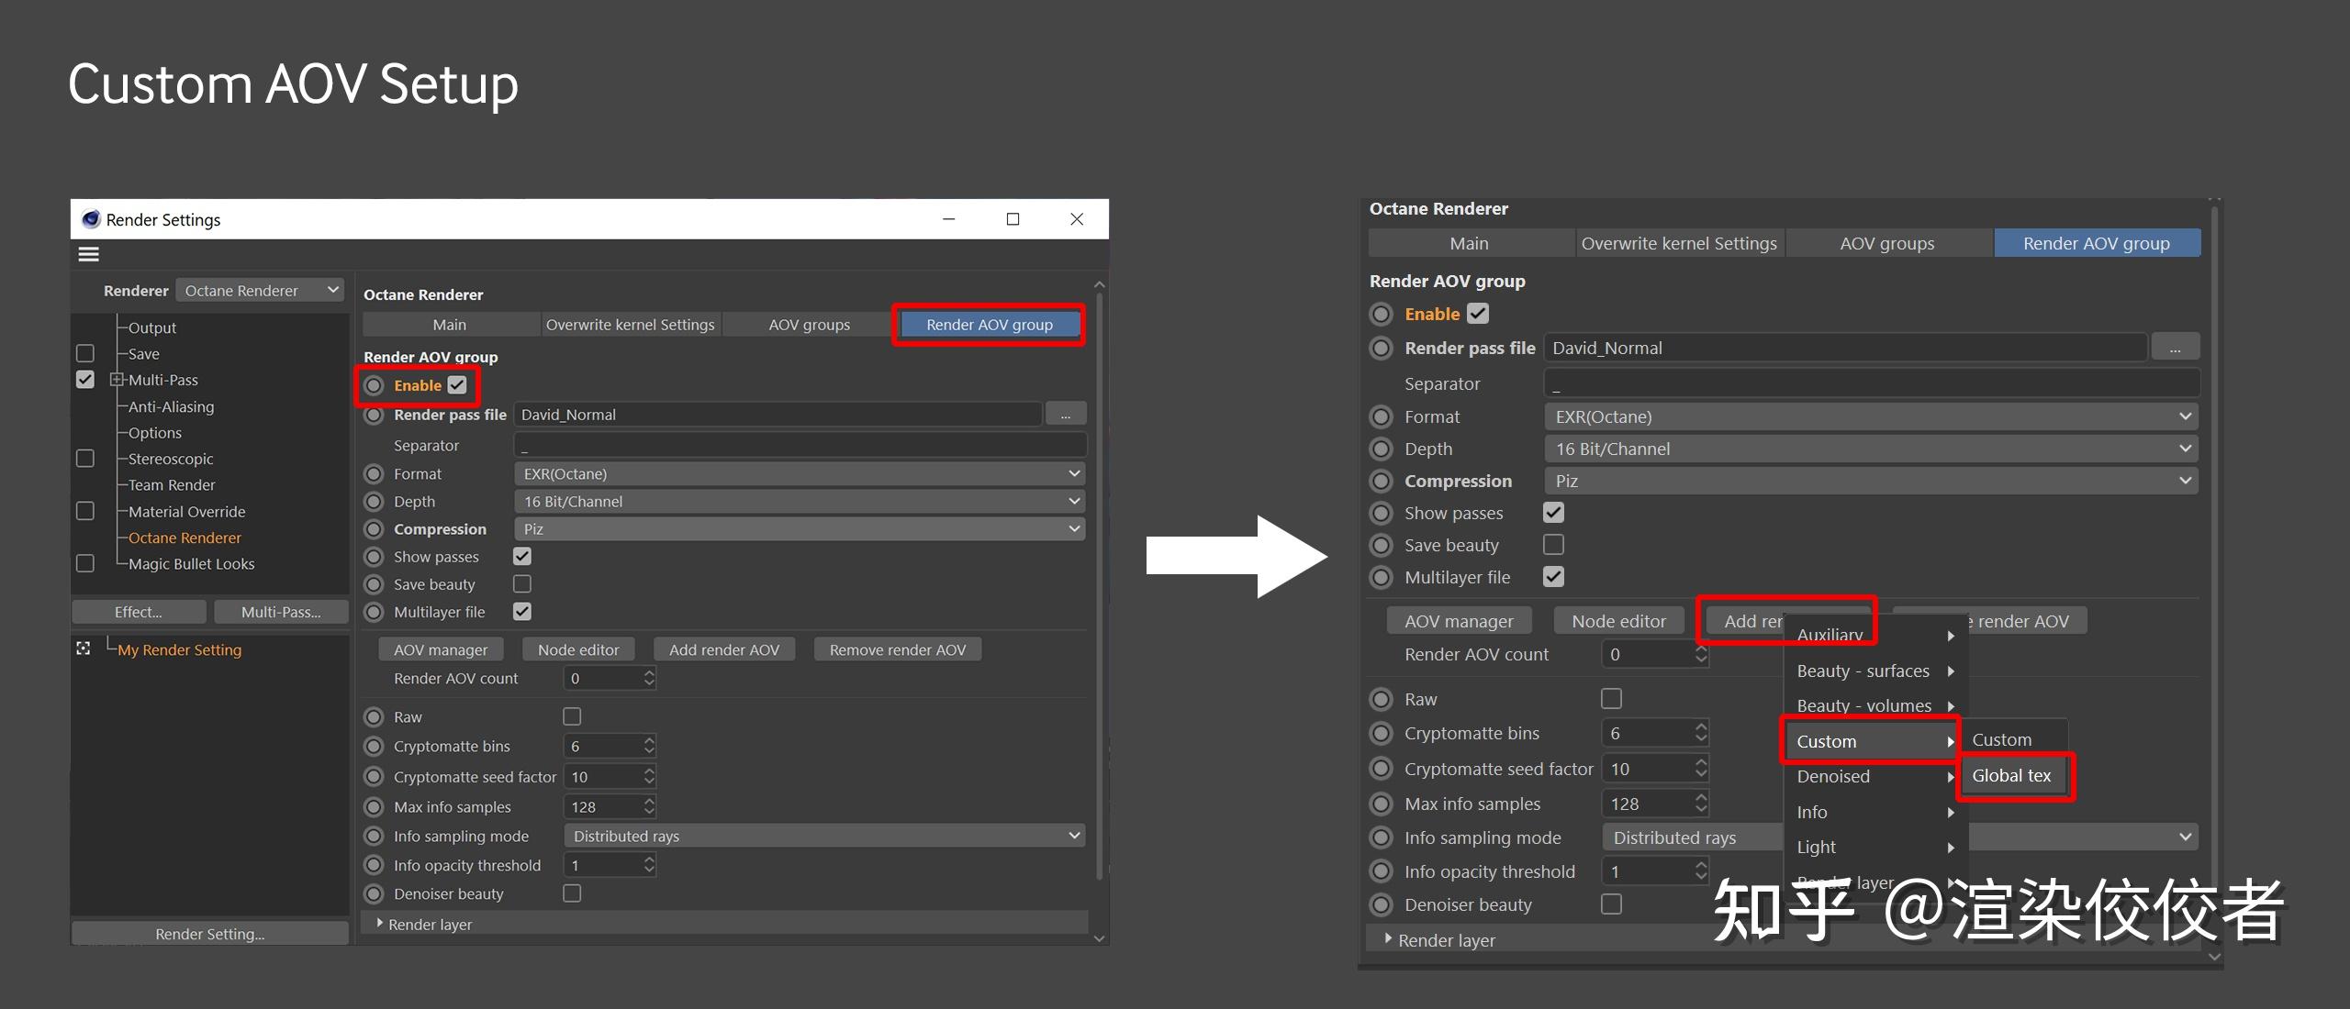
Task: Expand Multi-Pass tree plus icon
Action: point(117,380)
